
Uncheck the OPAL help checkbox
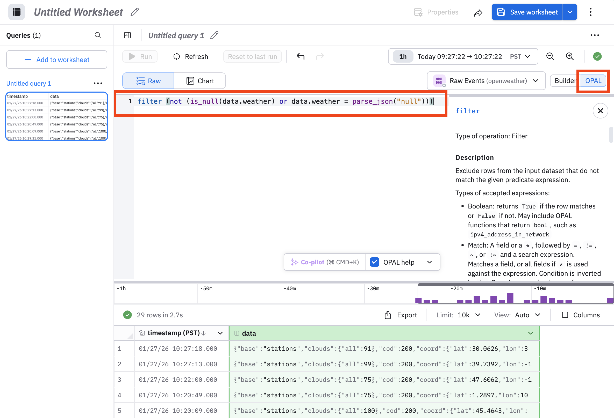[374, 262]
